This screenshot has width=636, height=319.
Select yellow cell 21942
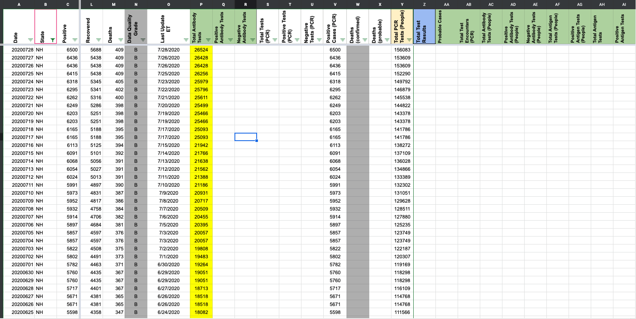coord(201,145)
